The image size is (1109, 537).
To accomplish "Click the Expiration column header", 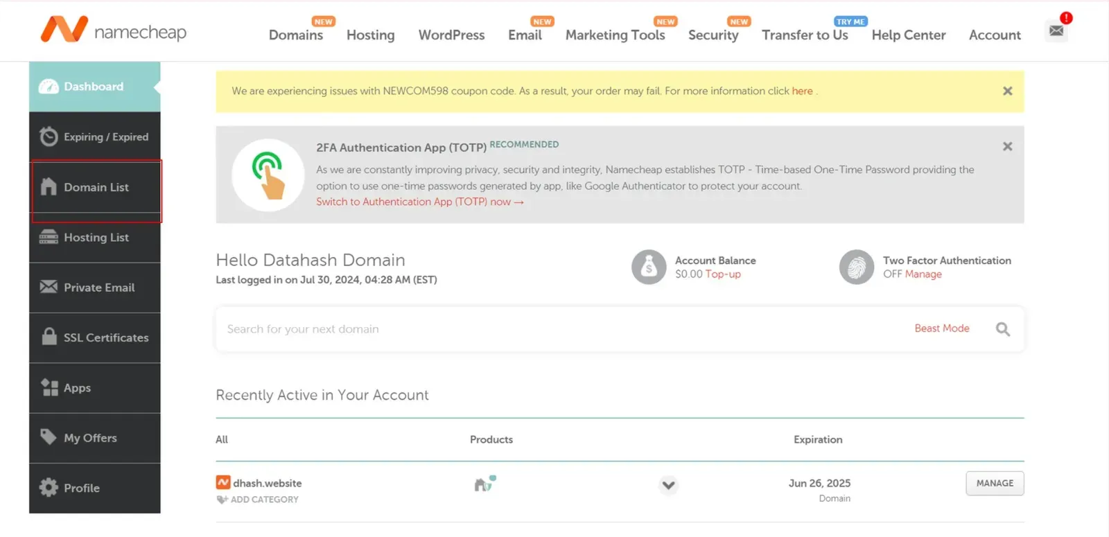I will [x=818, y=439].
